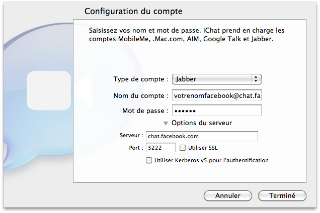Click the Options du serveur heading text
Image resolution: width=320 pixels, height=213 pixels.
[x=201, y=123]
